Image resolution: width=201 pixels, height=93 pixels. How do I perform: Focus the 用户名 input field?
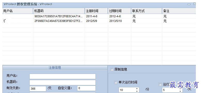pyautogui.click(x=62, y=76)
